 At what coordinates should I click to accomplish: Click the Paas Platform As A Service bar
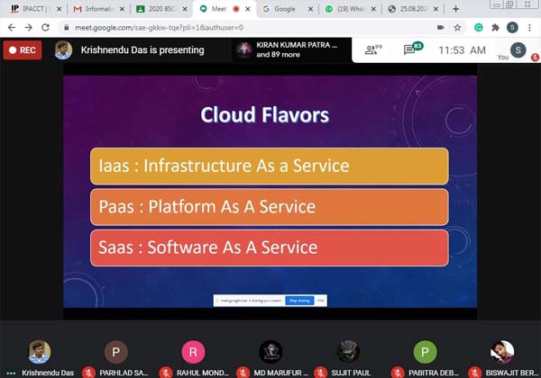click(270, 207)
